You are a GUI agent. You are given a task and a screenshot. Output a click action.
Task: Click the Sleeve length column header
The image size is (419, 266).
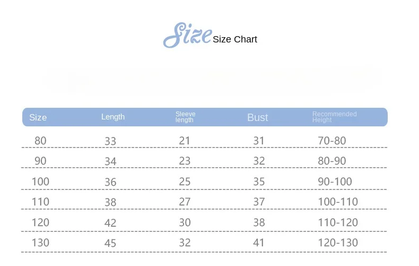[185, 117]
